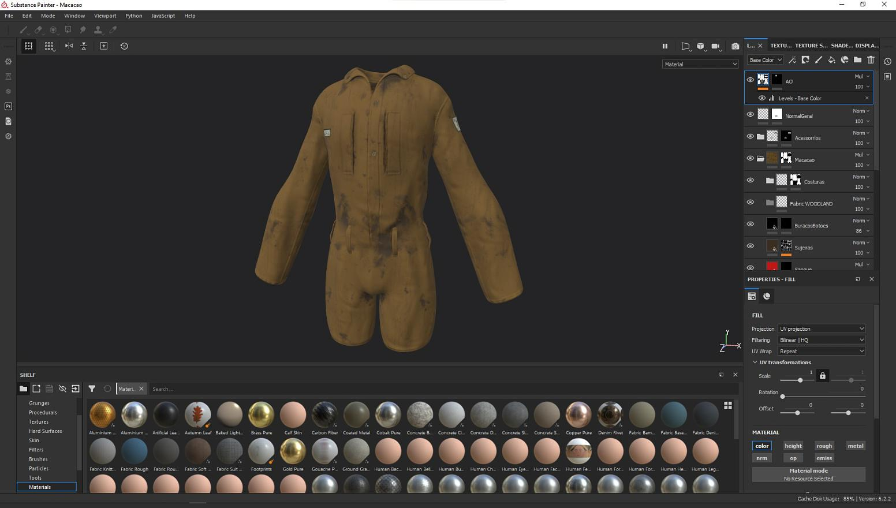Toggle the nrm material channel
Screen dimensions: 896x508
tap(762, 458)
